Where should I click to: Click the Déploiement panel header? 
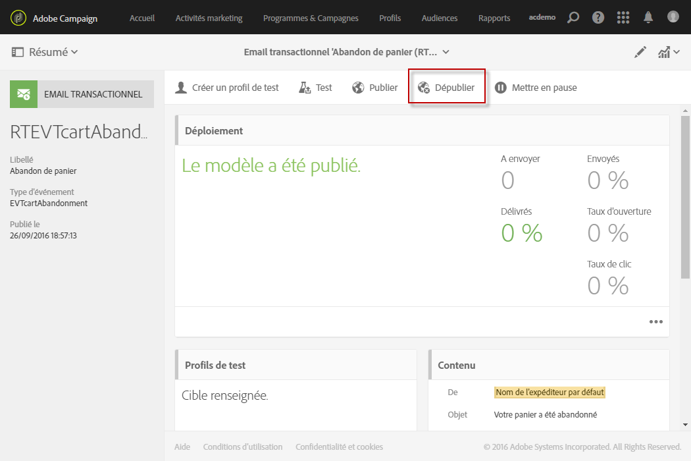click(422, 130)
